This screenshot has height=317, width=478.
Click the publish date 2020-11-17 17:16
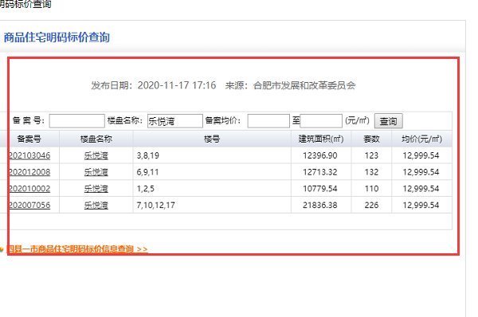(177, 85)
